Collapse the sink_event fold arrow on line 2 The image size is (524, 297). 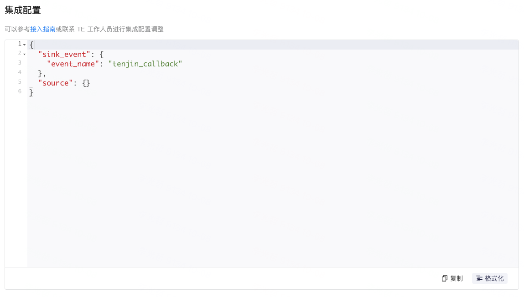tap(24, 54)
